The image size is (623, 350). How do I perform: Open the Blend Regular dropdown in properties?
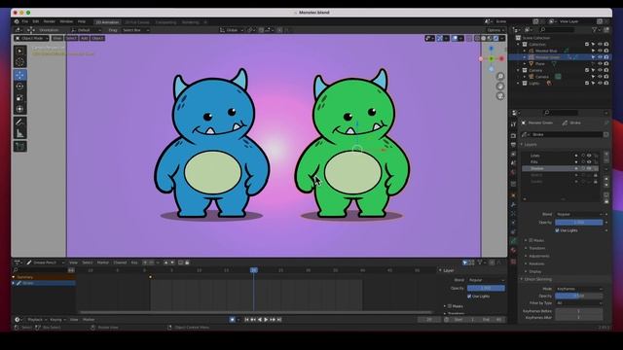point(579,214)
